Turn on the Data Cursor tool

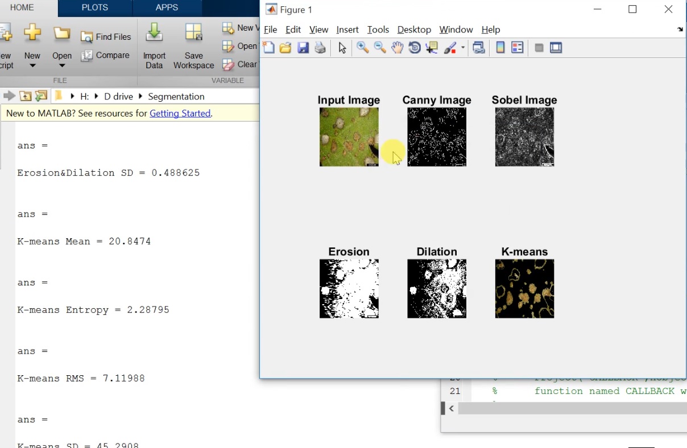[432, 47]
